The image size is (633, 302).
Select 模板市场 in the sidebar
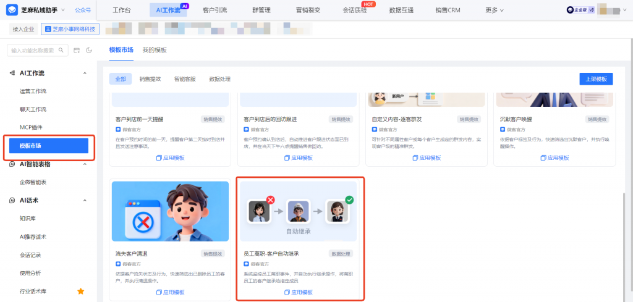[x=48, y=146]
